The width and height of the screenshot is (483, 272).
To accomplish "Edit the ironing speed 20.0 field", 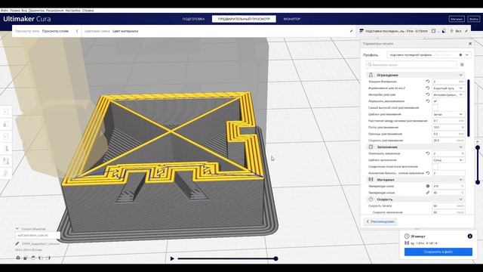I will coord(448,141).
